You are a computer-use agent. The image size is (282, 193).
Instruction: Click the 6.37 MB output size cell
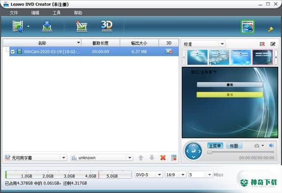click(139, 52)
